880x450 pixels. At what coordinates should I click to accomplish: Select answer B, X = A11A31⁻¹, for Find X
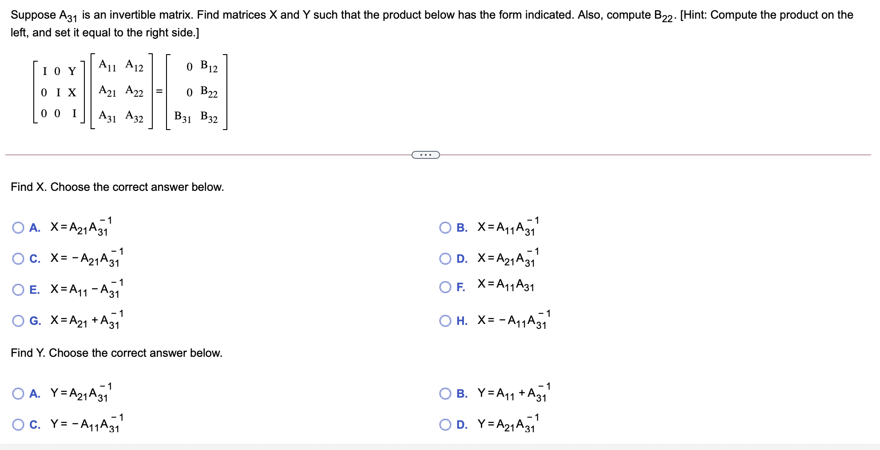[x=445, y=228]
